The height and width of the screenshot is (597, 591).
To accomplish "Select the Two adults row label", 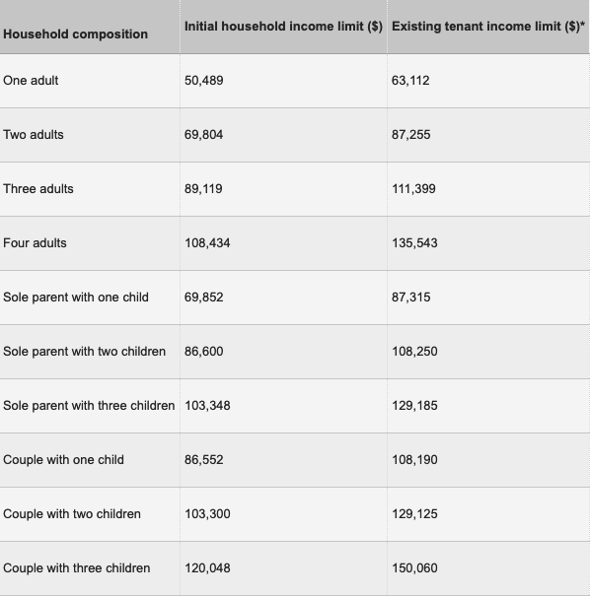I will click(x=34, y=134).
